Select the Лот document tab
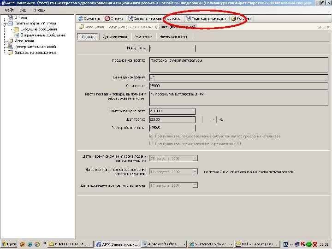Image resolution: width=332 pixels, height=249 pixels. 178,27
